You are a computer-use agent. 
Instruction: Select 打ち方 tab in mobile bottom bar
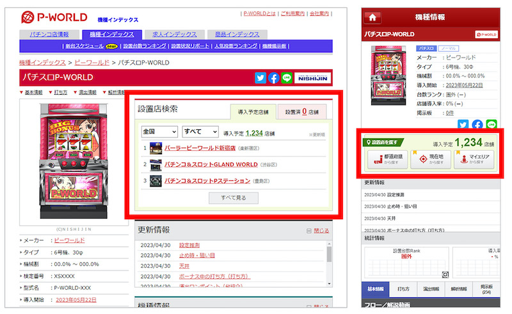(x=403, y=289)
